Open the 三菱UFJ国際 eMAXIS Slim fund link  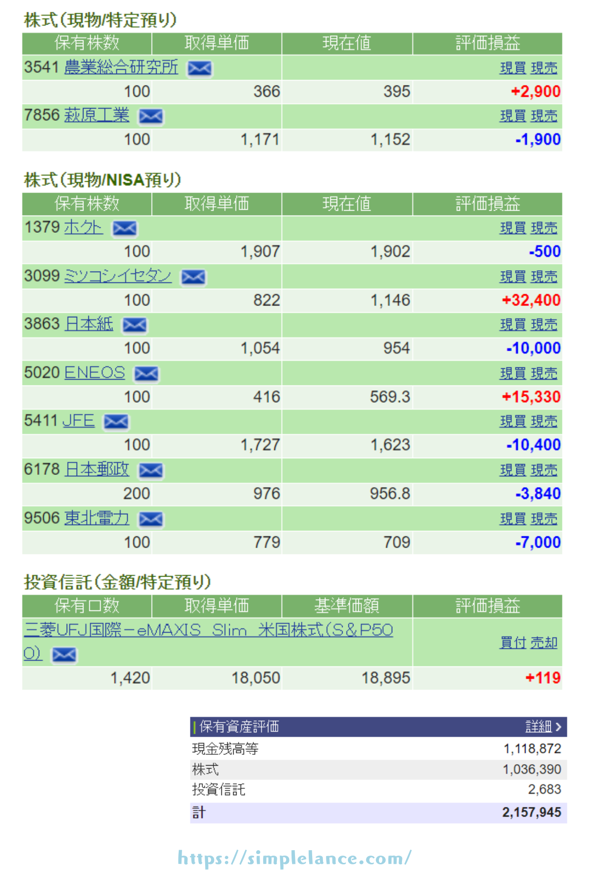[208, 630]
